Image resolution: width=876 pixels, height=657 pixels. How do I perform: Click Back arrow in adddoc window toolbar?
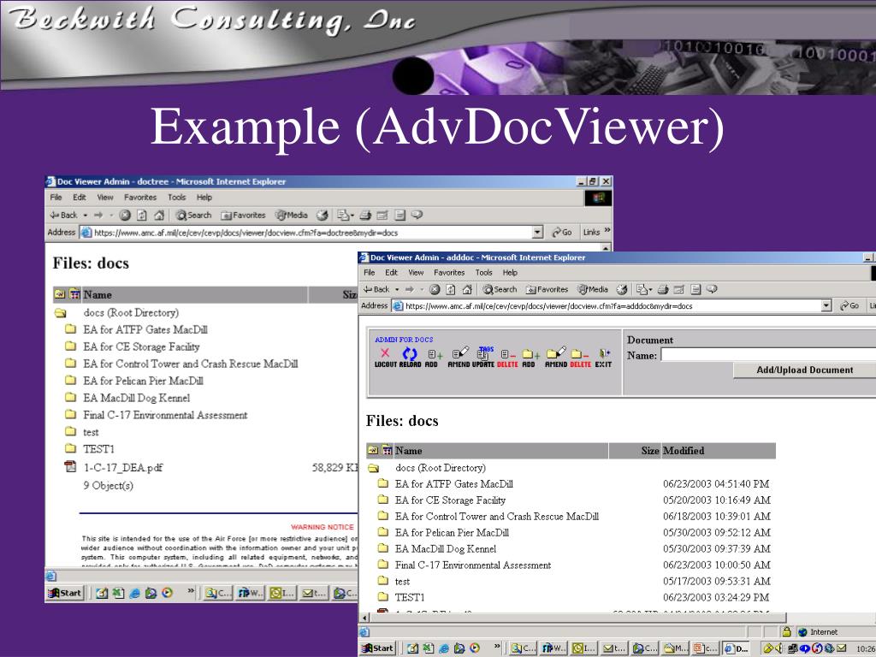point(376,289)
